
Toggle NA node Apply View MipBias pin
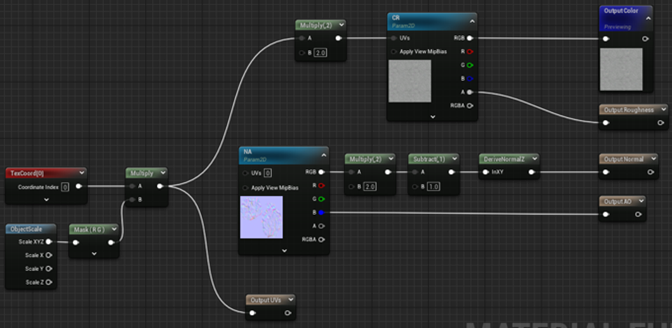point(245,188)
